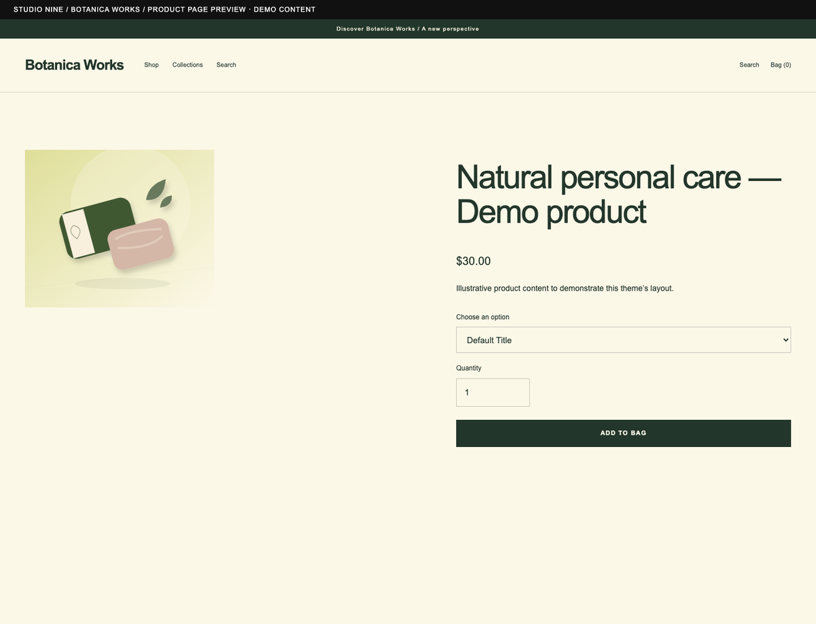This screenshot has height=624, width=816.
Task: Select the Illustrative product content description
Action: tap(565, 288)
